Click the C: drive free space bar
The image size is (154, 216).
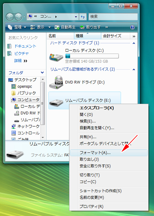coord(92,56)
